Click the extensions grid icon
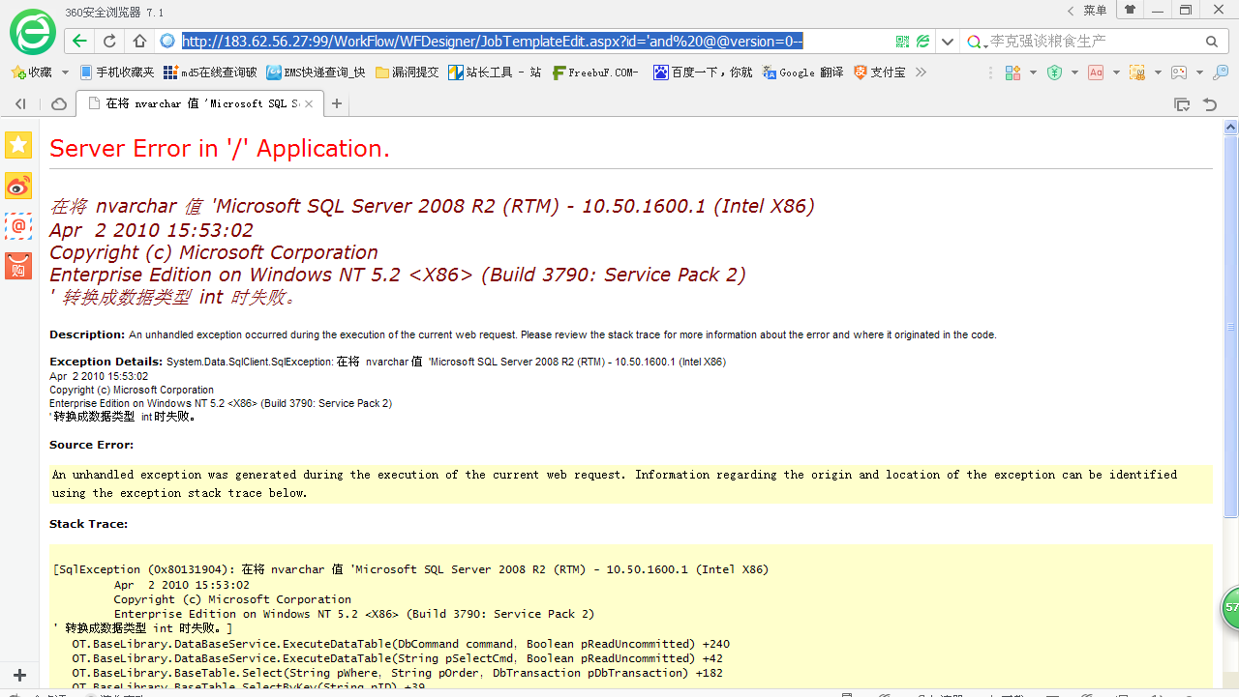 [x=1013, y=73]
